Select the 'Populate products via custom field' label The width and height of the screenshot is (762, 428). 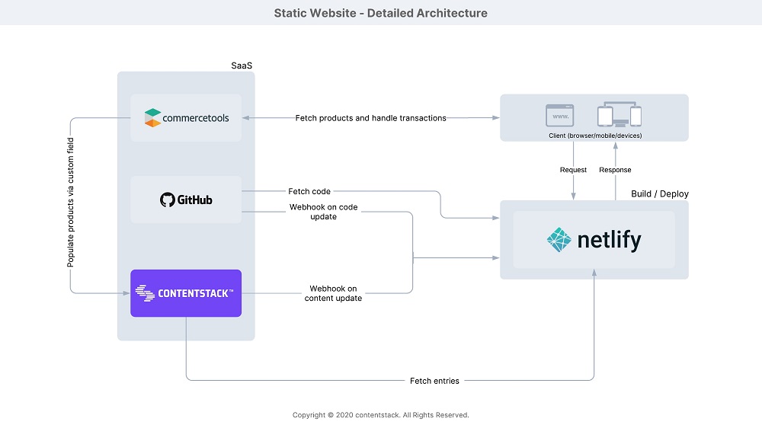[70, 202]
